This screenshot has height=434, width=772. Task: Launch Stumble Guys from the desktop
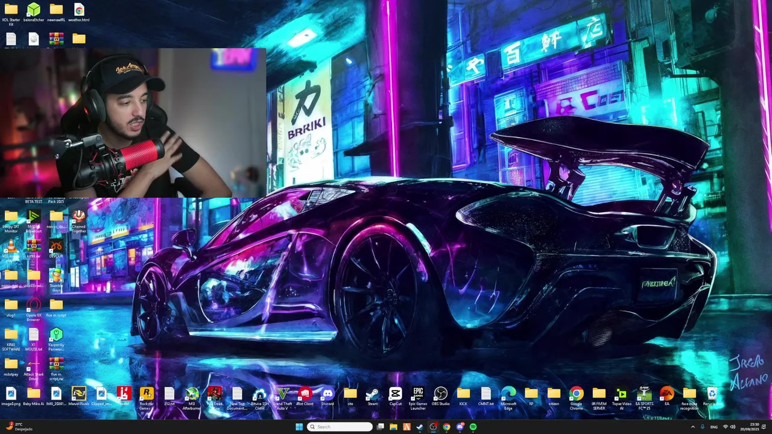click(x=56, y=280)
